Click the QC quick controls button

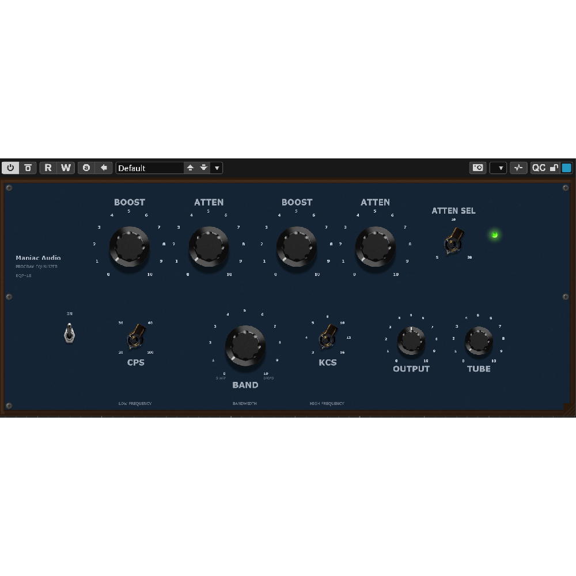click(x=539, y=168)
